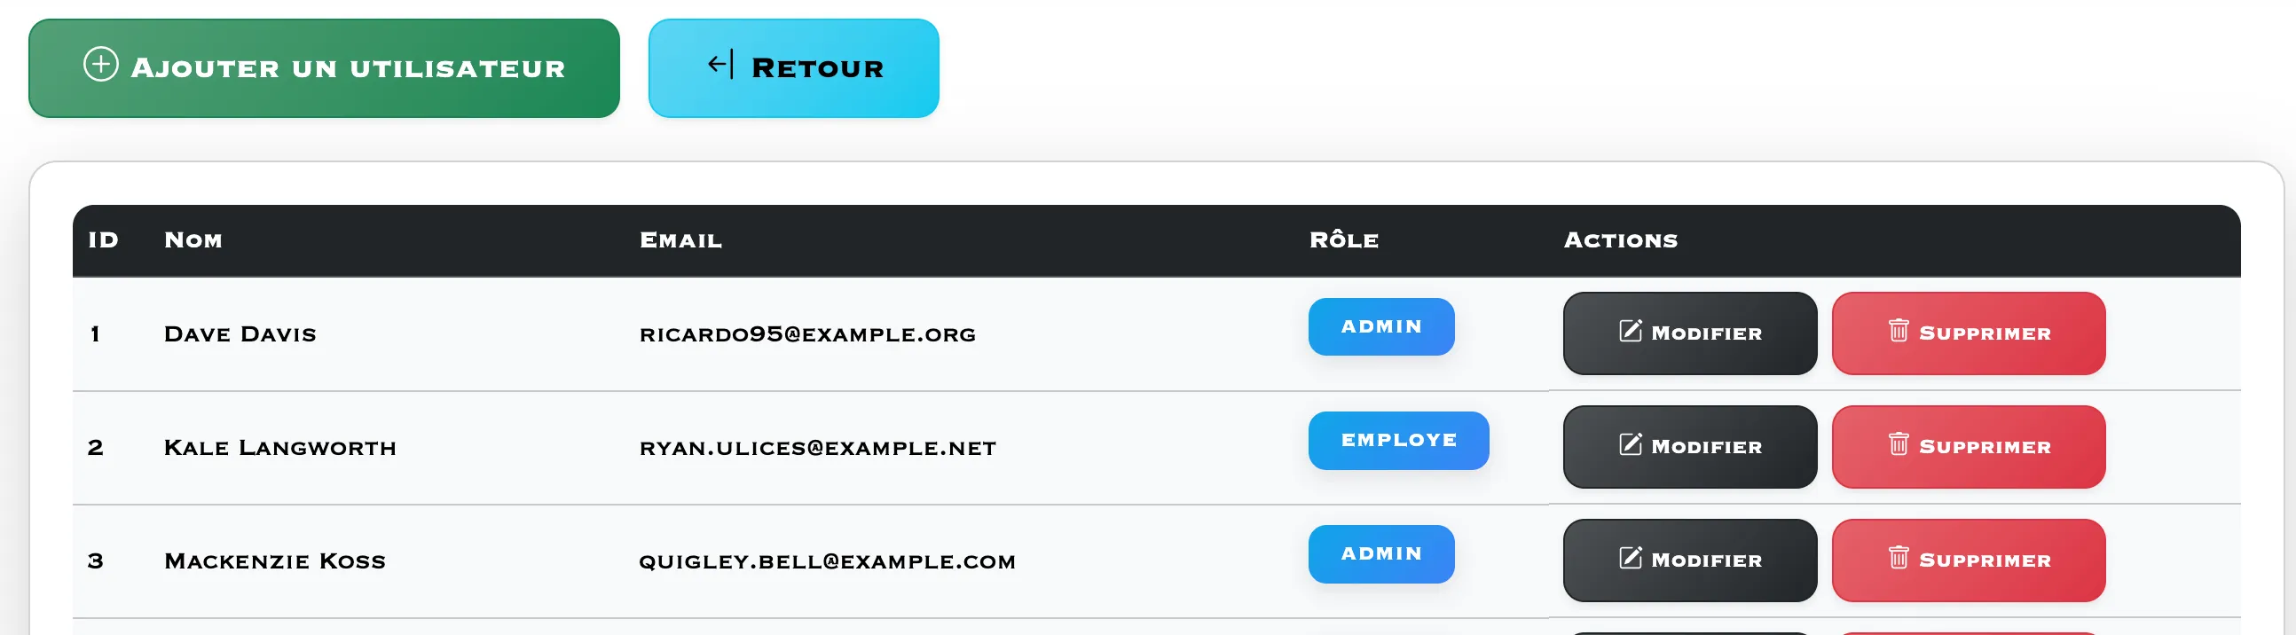Select the Admin role badge for Mackenzie Koss

pyautogui.click(x=1380, y=554)
